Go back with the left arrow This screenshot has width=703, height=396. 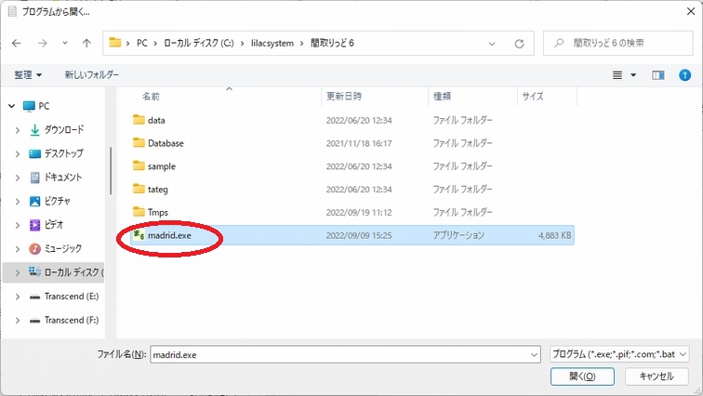[x=17, y=43]
